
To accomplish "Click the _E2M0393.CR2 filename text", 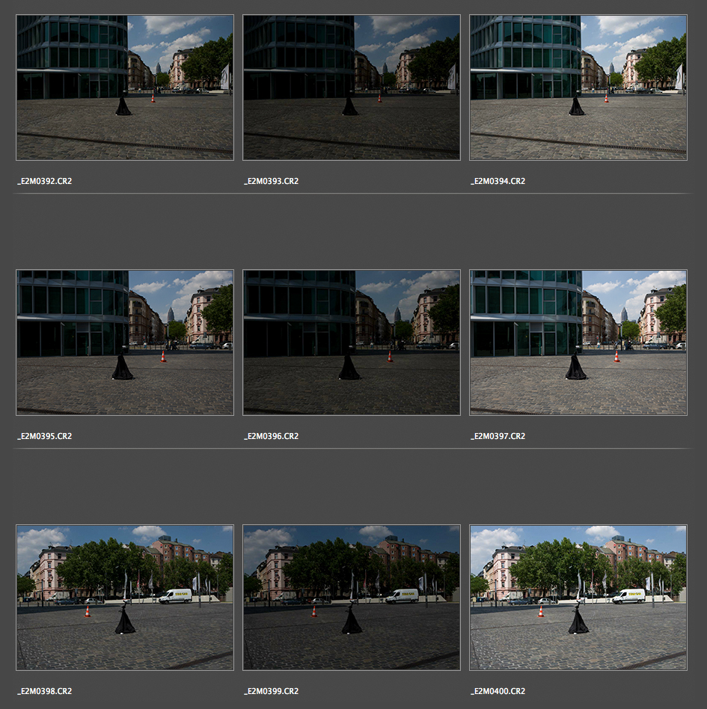I will [x=272, y=182].
